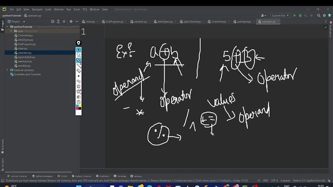Expand External Libraries node

[x=7, y=70]
